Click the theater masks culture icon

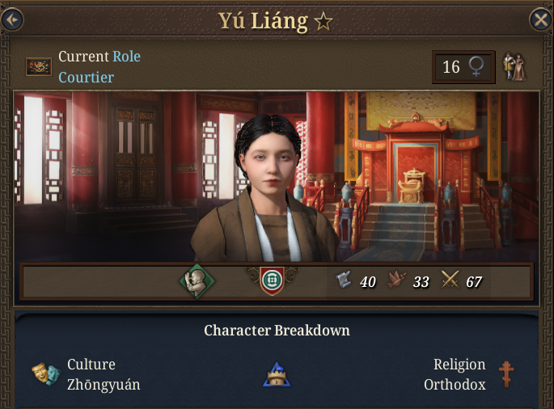pos(46,373)
